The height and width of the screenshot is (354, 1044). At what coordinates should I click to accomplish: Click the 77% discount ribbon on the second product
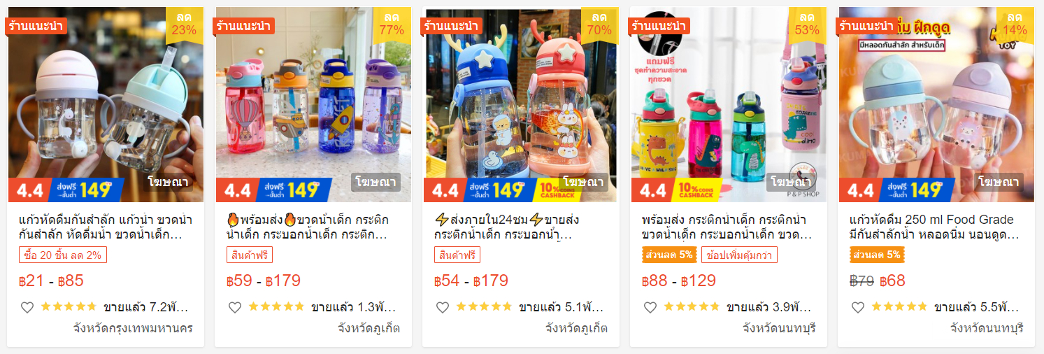392,24
